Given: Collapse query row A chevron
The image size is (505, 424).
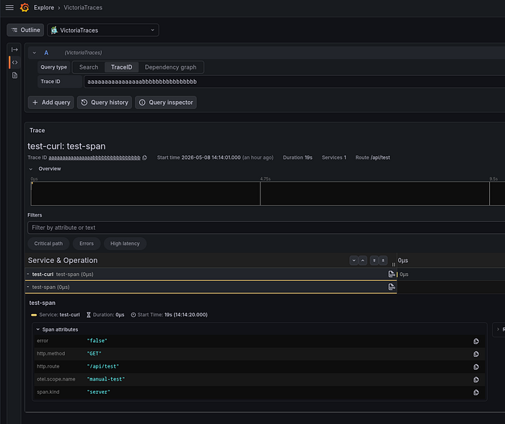Looking at the screenshot, I should (x=34, y=53).
